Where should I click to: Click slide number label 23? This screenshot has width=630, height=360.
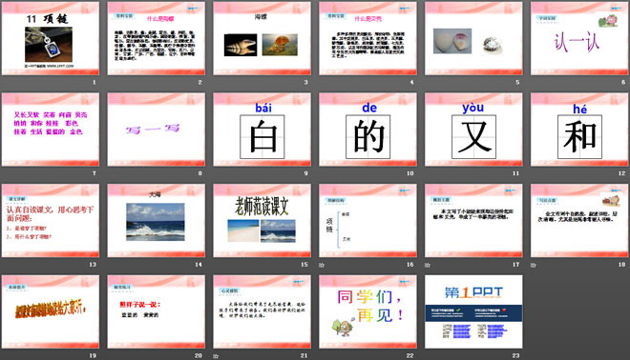pyautogui.click(x=515, y=355)
